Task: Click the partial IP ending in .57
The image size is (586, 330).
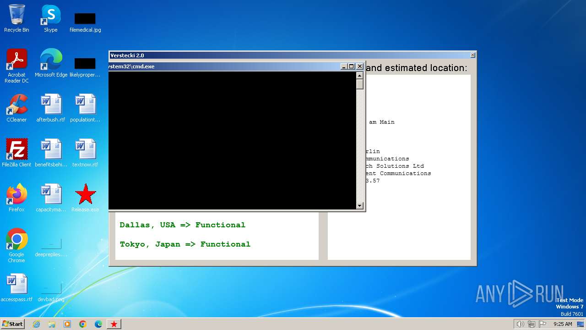Action: point(372,181)
